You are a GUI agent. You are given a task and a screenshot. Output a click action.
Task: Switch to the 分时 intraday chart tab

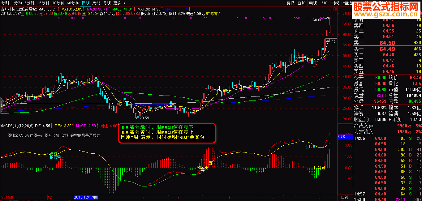pos(5,3)
